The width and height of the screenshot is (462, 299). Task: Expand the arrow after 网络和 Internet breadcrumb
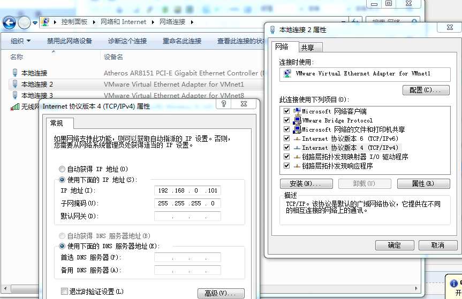click(x=153, y=22)
